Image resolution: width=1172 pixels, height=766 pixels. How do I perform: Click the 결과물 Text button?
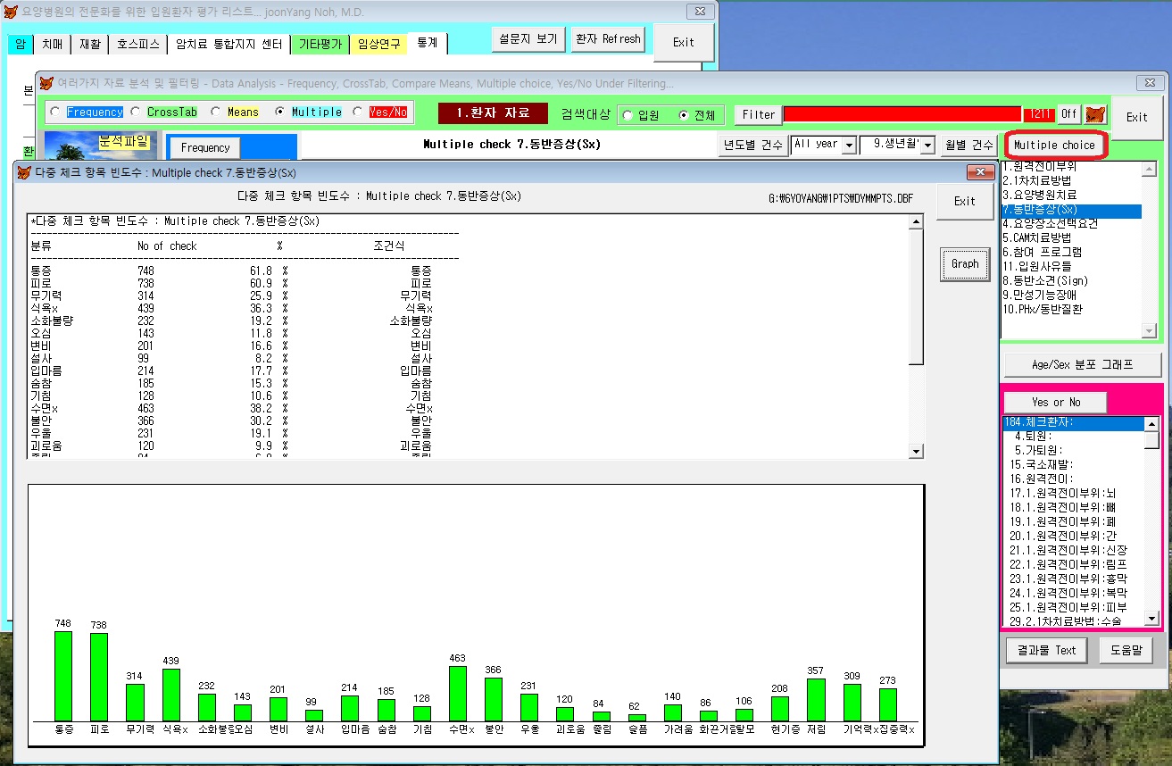[x=1046, y=651]
